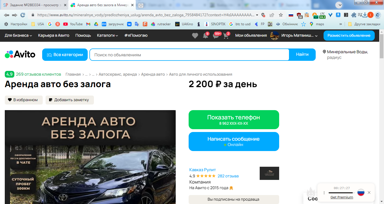This screenshot has height=204, width=384.
Task: Click the orange browser profile avatar
Action: point(371,15)
